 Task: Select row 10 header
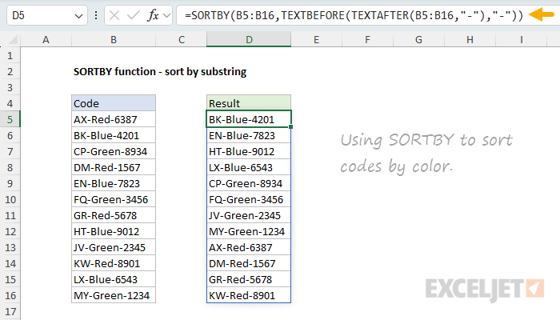click(10, 199)
